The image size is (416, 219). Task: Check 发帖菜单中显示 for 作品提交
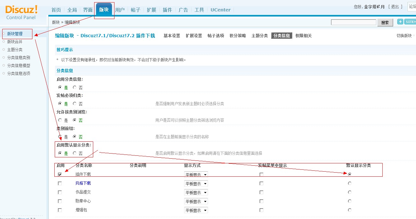click(261, 192)
